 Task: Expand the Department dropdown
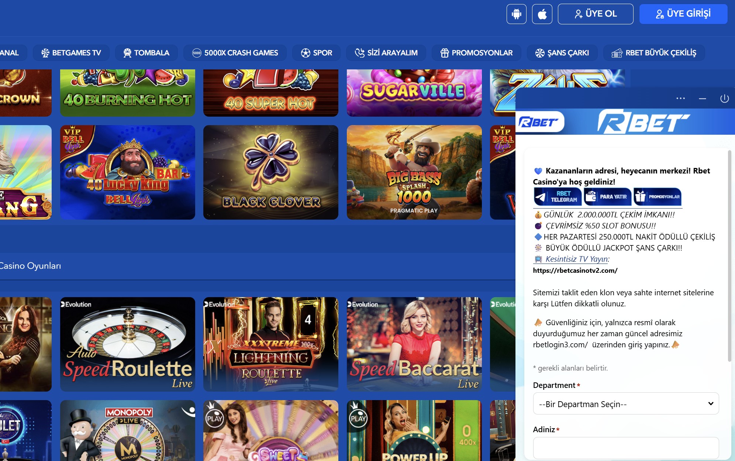click(626, 404)
